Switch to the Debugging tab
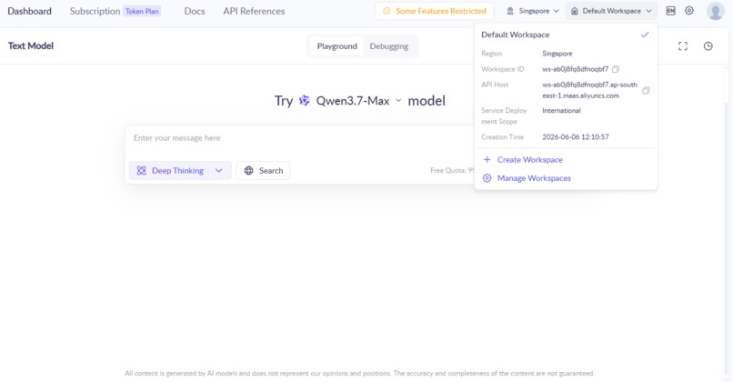Screen dimensions: 733x382 tap(389, 46)
